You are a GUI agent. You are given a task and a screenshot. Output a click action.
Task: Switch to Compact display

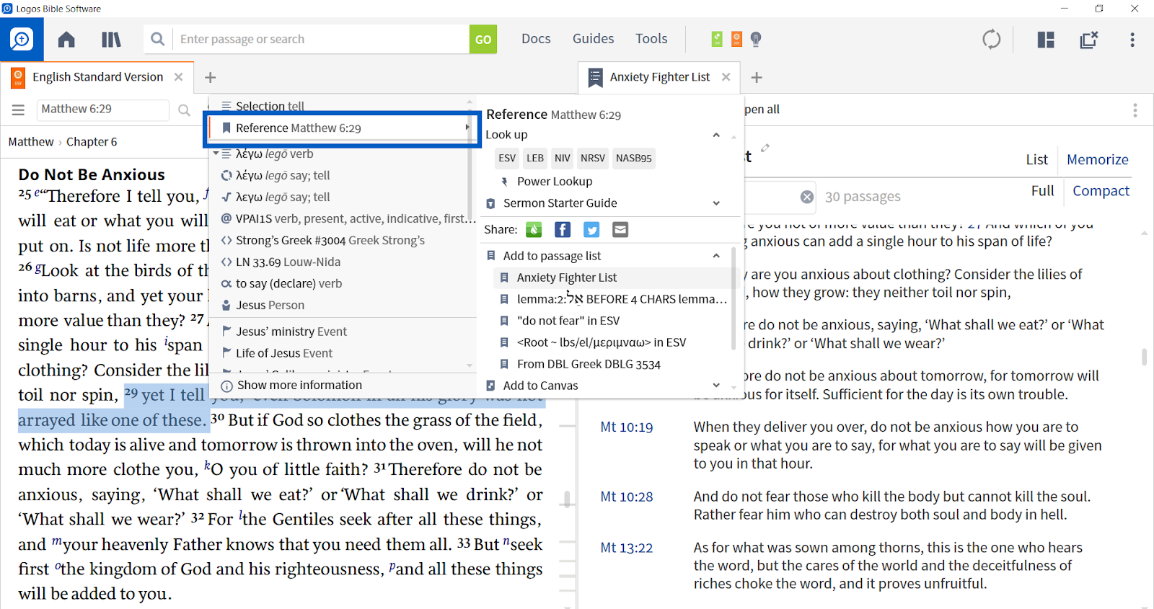[1101, 191]
